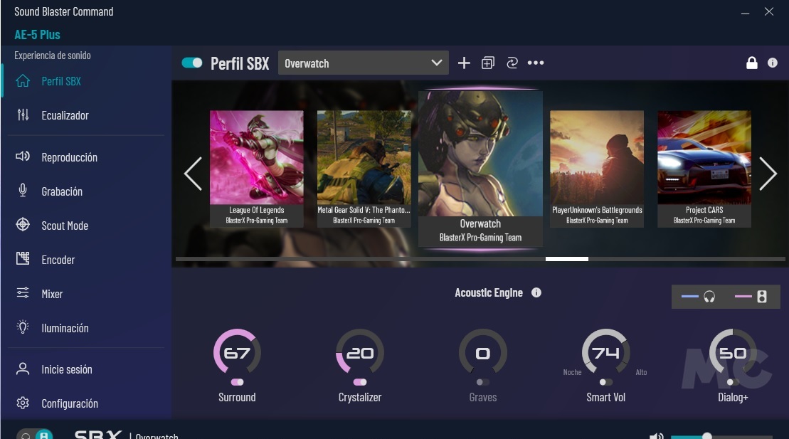
Task: Select the speaker output icon
Action: tap(761, 297)
